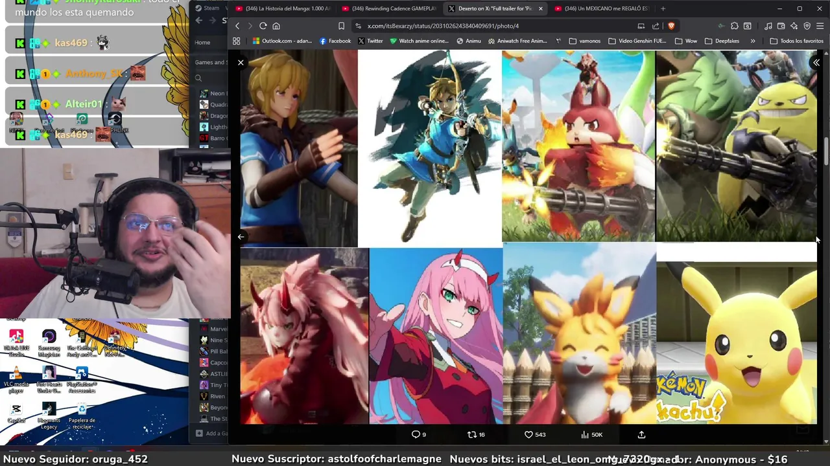The image size is (830, 466).
Task: Open TikTok LIVE Studio shortcut
Action: (16, 343)
